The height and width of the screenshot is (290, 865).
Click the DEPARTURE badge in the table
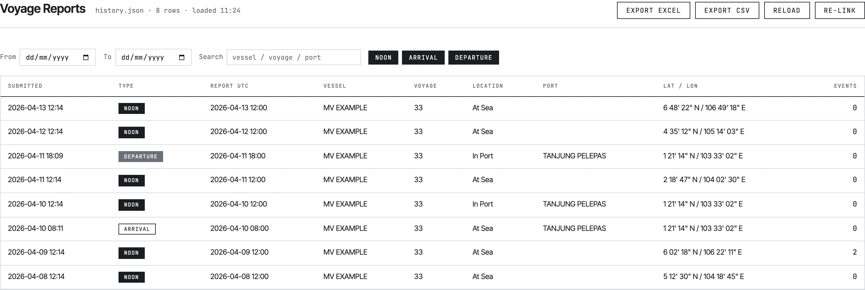tap(141, 156)
